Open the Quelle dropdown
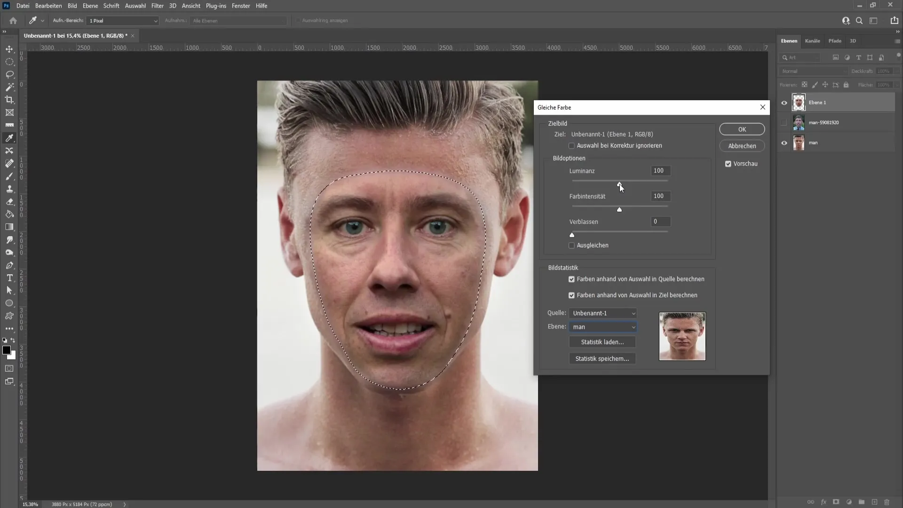This screenshot has height=508, width=903. [x=603, y=313]
